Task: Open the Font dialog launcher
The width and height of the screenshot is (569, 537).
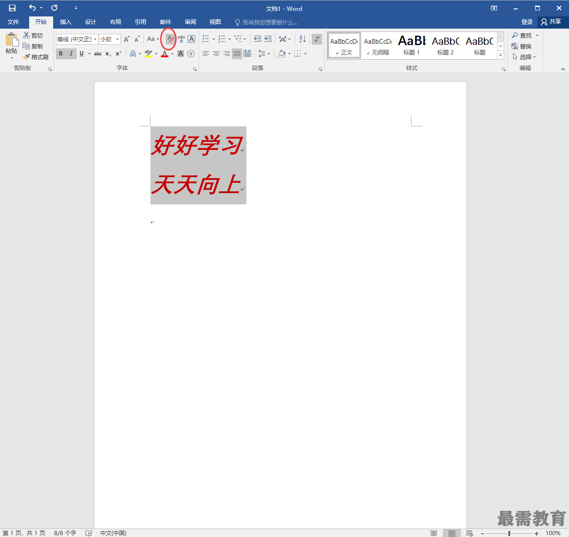Action: (195, 69)
